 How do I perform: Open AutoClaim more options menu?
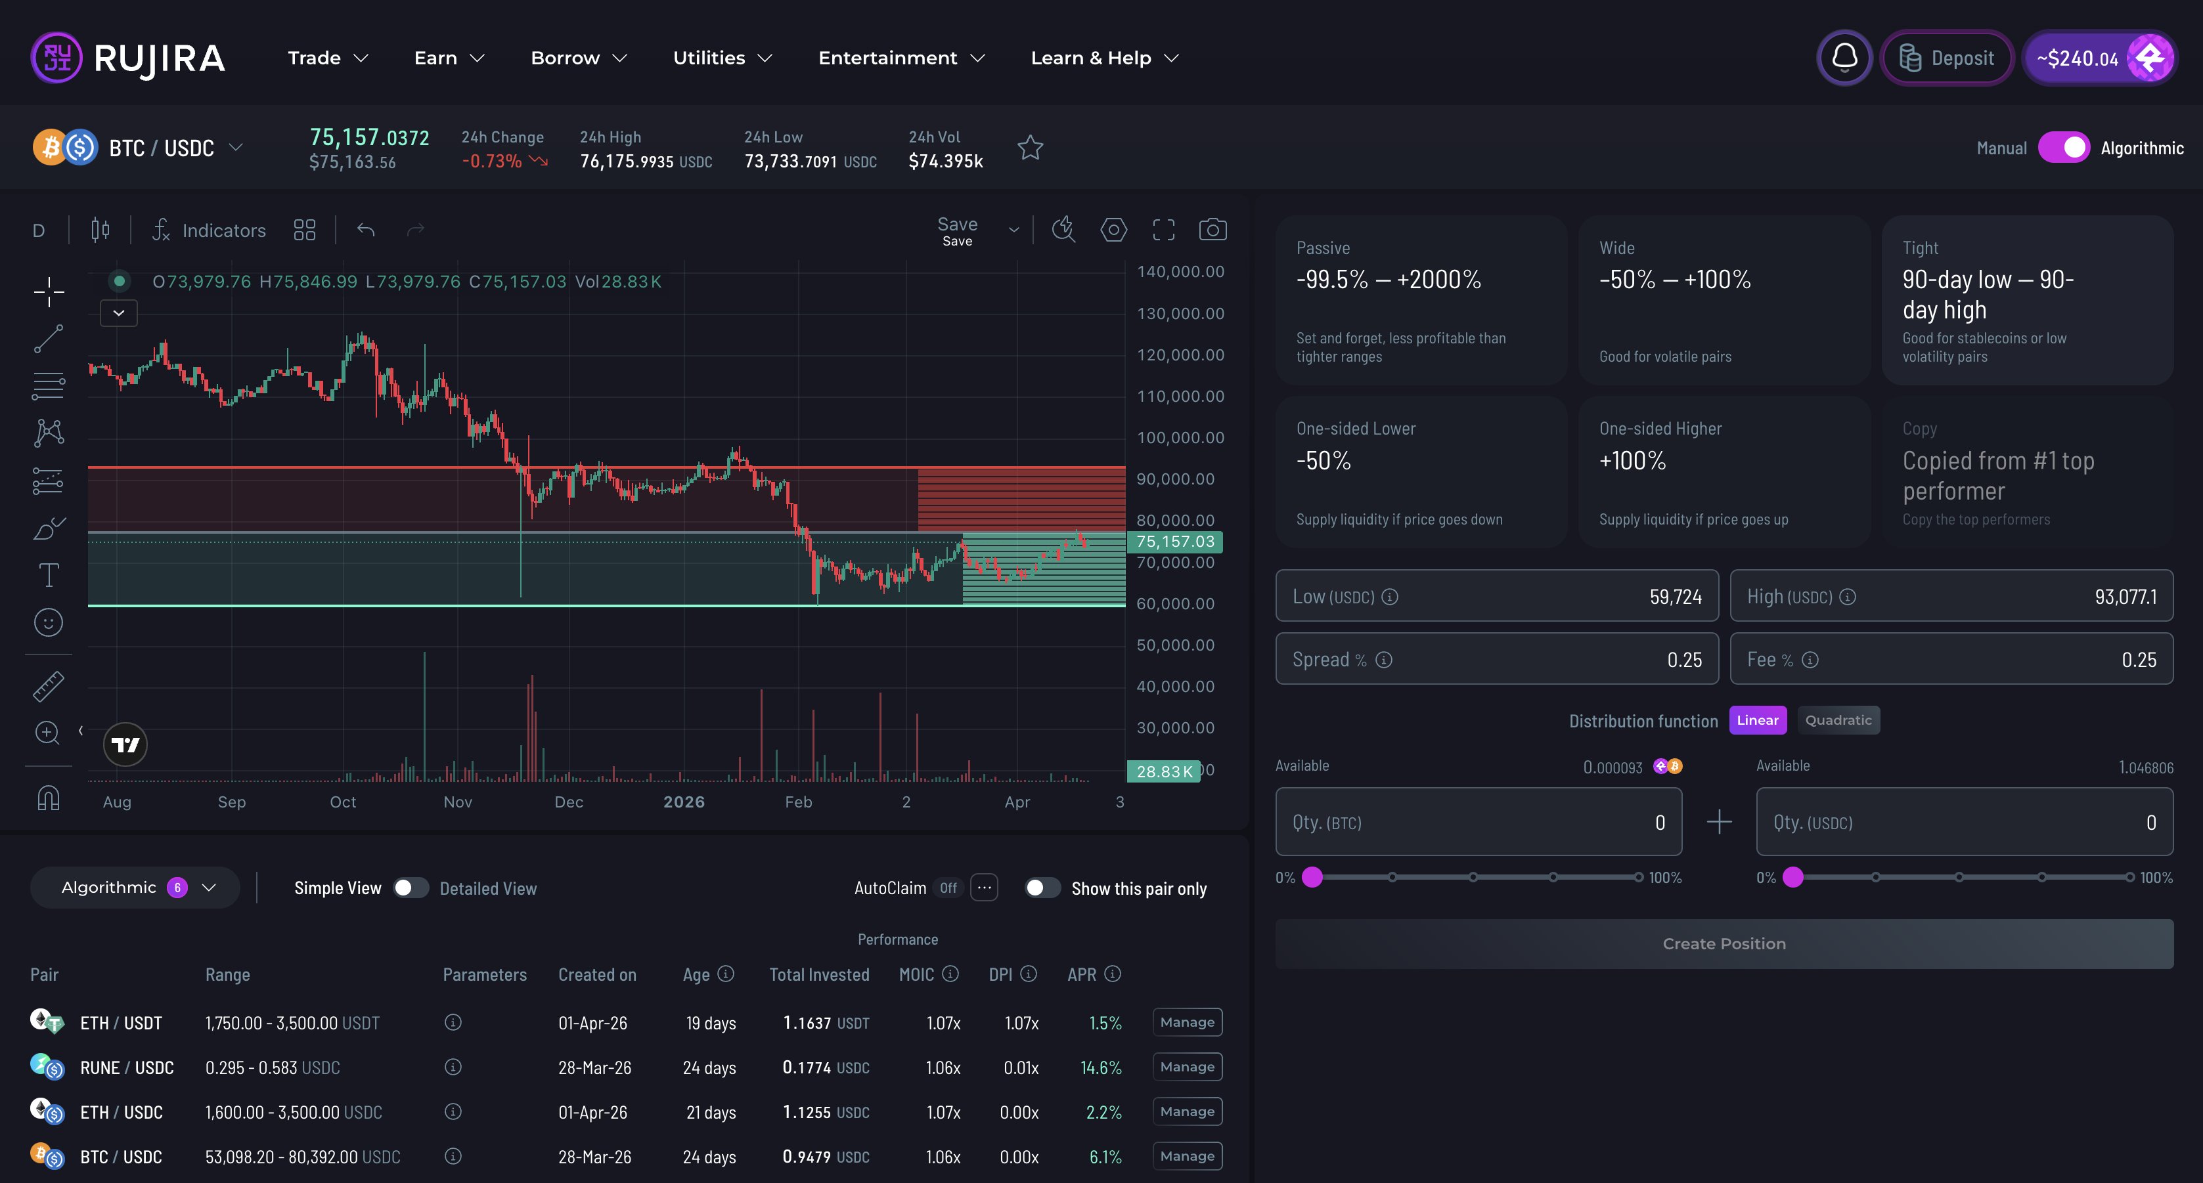pyautogui.click(x=985, y=888)
